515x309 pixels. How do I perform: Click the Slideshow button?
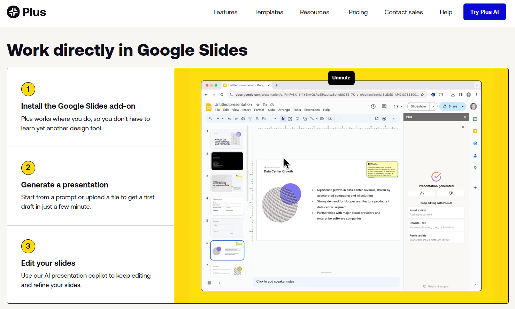(418, 107)
